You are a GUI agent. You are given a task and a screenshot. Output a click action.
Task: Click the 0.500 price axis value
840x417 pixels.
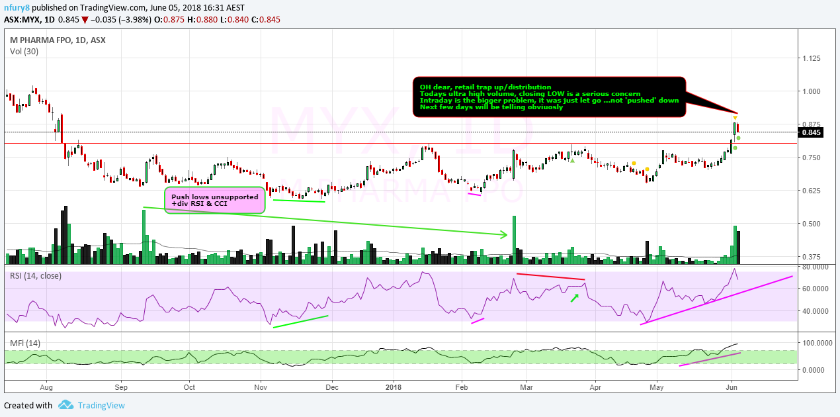(811, 224)
